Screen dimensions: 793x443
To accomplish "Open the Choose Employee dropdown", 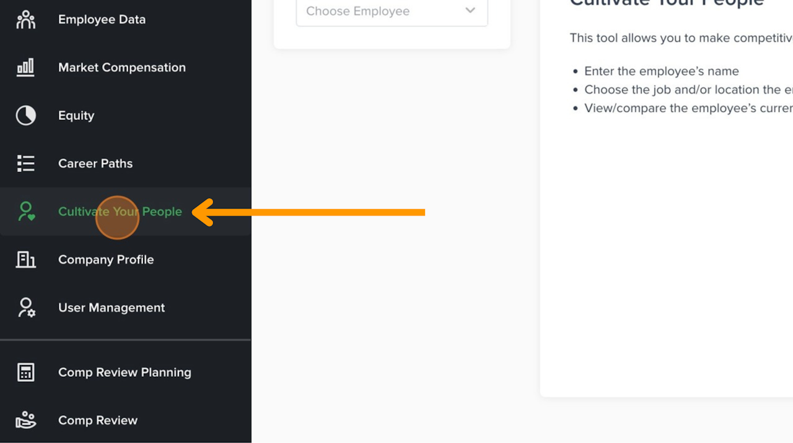I will pyautogui.click(x=384, y=11).
